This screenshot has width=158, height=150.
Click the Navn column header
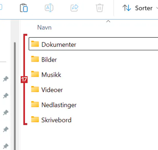pyautogui.click(x=44, y=27)
